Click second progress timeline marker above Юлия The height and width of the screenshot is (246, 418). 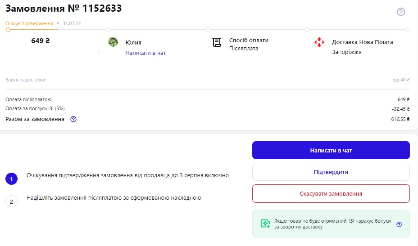pyautogui.click(x=108, y=30)
